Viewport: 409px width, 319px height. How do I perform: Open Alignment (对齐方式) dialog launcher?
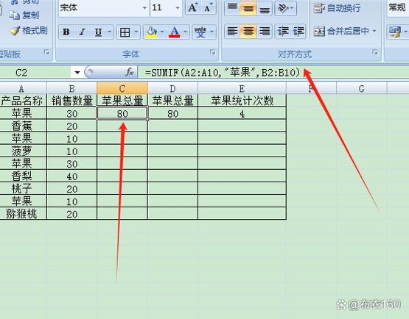pos(375,52)
